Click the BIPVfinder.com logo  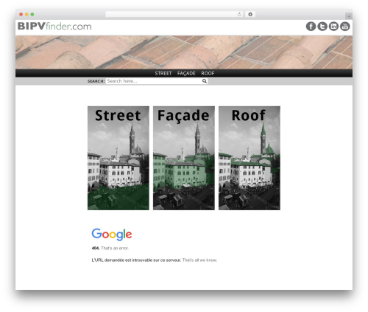click(x=54, y=26)
